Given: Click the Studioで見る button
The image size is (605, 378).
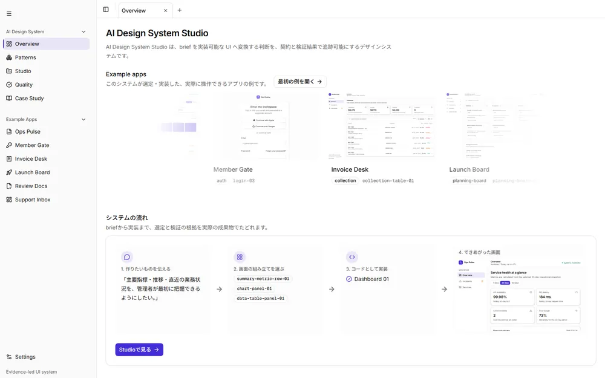Looking at the screenshot, I should coord(139,350).
